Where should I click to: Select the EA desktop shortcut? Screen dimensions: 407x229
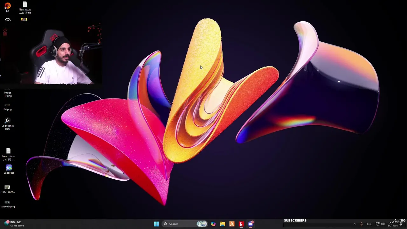coord(8,7)
